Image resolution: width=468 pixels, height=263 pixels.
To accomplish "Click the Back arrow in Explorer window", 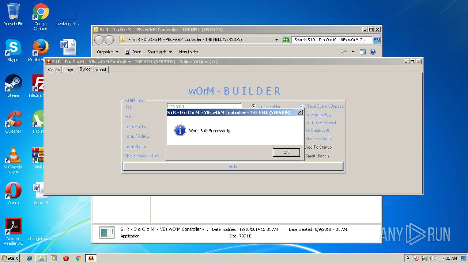I will tap(99, 40).
